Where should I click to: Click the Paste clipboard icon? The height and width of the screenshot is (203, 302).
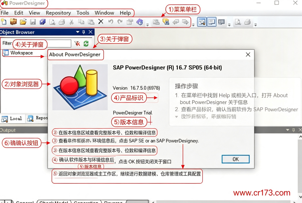[x=91, y=22]
